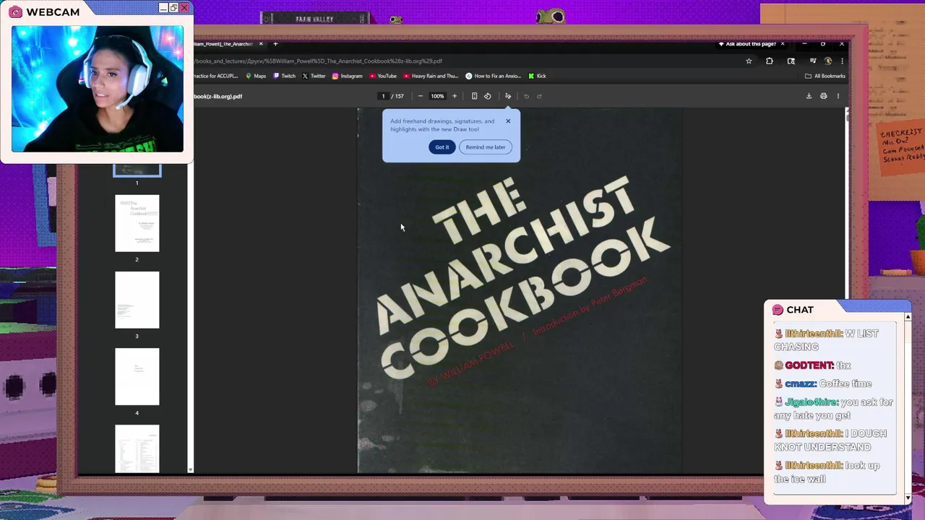Click the PDF file name title
Screen dimensions: 925x520
click(218, 96)
